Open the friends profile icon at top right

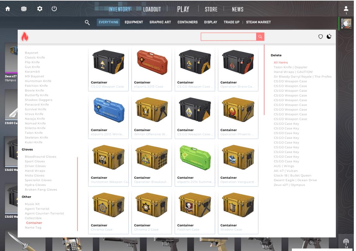coord(346,9)
